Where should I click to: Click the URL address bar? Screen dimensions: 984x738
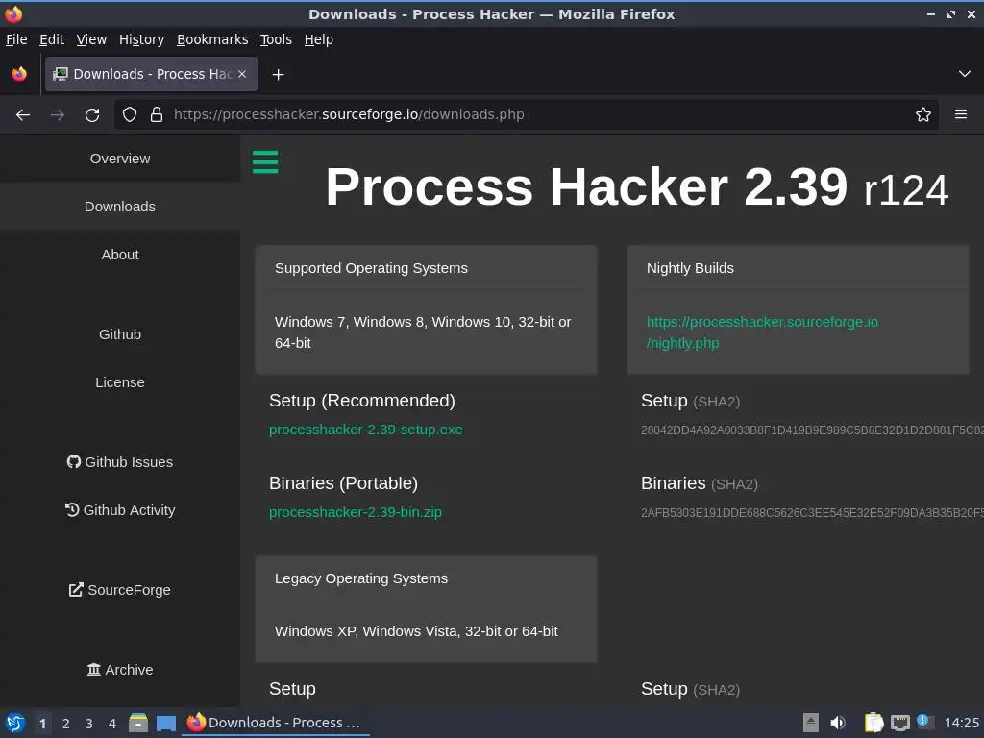click(526, 114)
